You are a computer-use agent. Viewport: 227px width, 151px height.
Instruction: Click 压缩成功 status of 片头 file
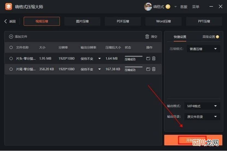130,59
